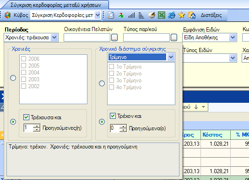The image size is (249, 180).
Task: Click the colorful cube icon beside Κύβος
Action: (7, 15)
